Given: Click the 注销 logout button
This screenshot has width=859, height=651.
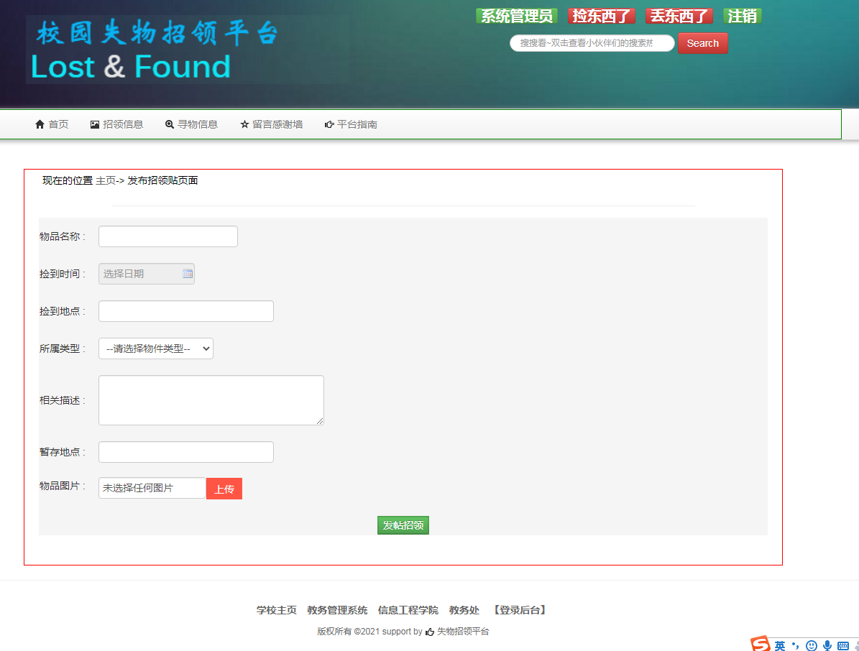Looking at the screenshot, I should [742, 16].
